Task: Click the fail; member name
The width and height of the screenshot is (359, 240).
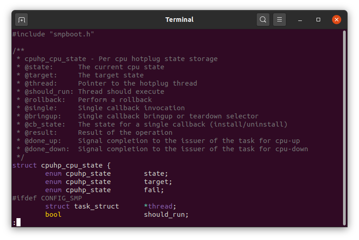Action: click(154, 190)
